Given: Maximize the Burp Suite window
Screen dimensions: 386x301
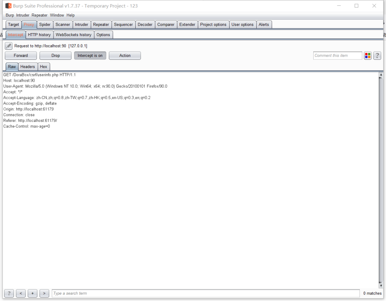Looking at the screenshot, I should click(x=357, y=6).
